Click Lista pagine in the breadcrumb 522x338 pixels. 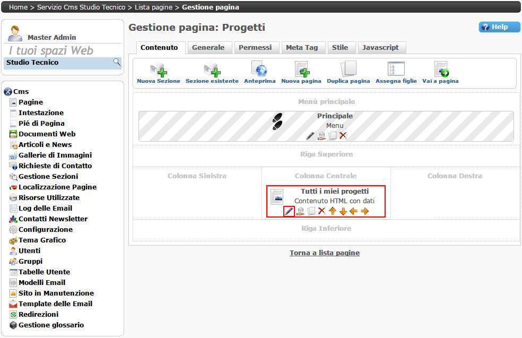(154, 7)
